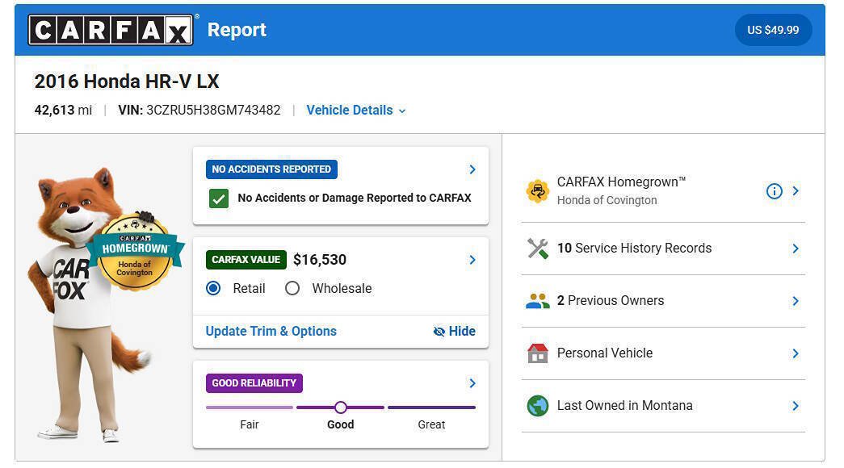Select the Retail radio button
The width and height of the screenshot is (844, 468).
213,288
